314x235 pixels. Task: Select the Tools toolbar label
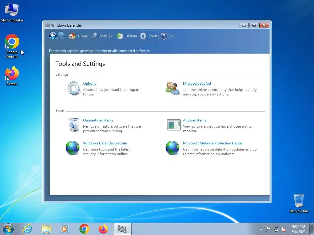tap(153, 36)
